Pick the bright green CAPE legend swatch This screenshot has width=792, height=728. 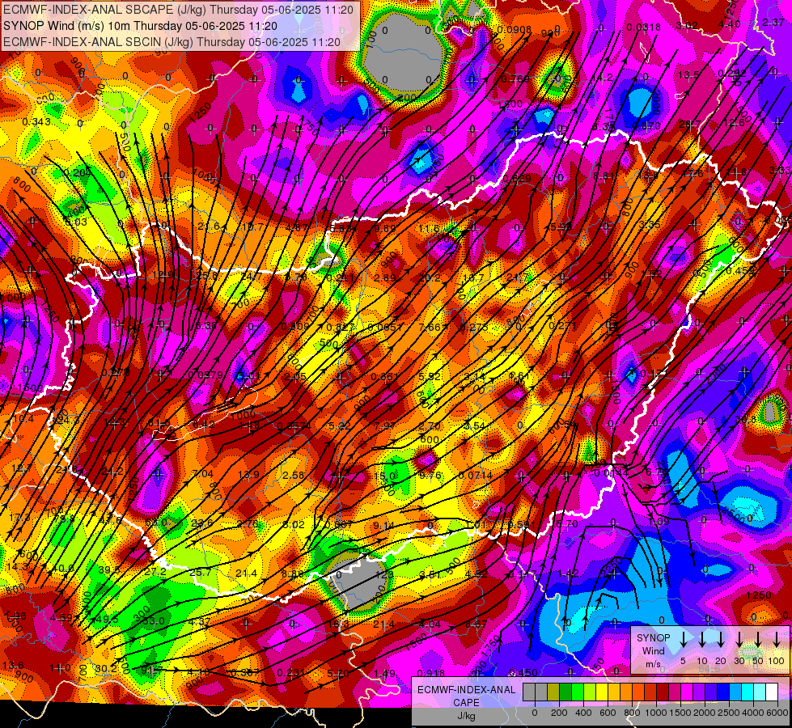coord(578,692)
